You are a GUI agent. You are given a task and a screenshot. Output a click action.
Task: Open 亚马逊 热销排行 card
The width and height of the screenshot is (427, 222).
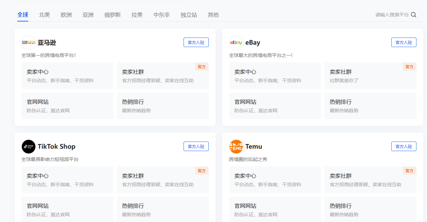(x=162, y=106)
